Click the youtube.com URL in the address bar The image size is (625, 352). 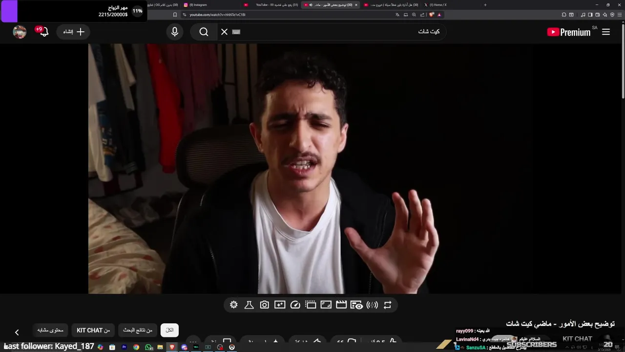[x=217, y=15]
